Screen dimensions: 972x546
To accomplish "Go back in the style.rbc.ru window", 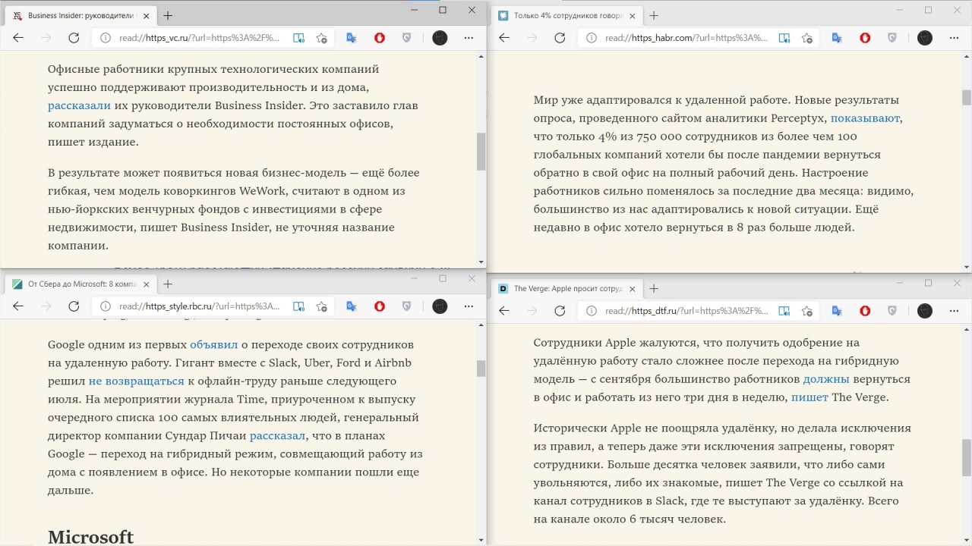I will [18, 306].
